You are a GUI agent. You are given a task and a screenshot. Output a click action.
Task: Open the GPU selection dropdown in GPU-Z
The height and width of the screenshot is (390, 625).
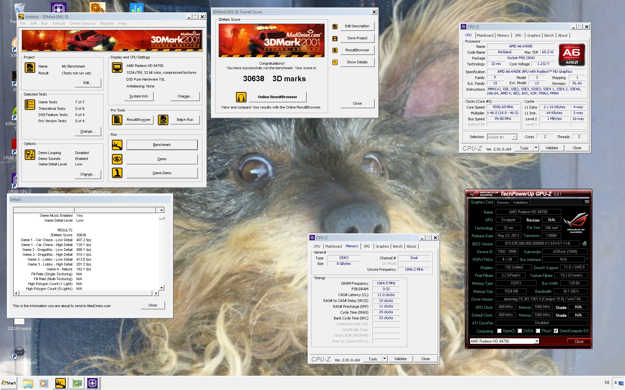(x=537, y=341)
